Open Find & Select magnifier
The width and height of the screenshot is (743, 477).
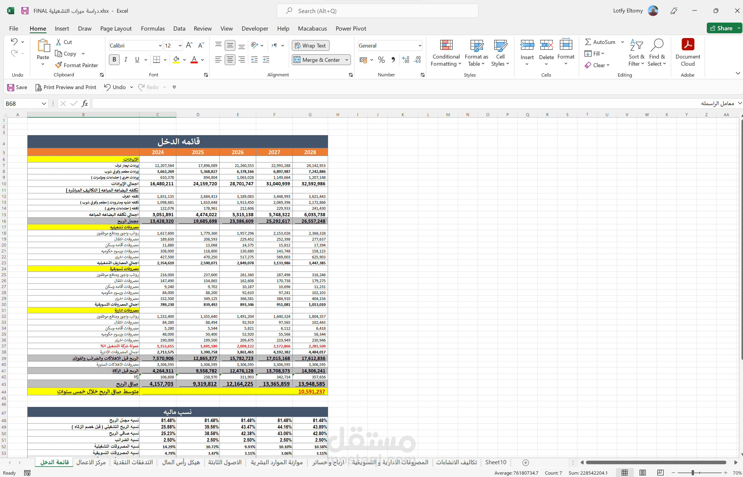pyautogui.click(x=657, y=53)
